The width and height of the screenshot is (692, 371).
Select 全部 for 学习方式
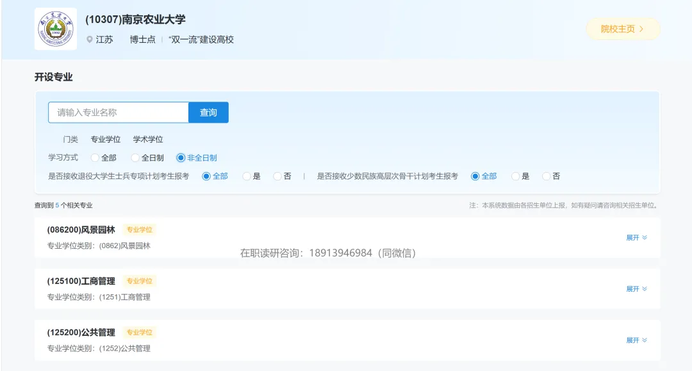[104, 158]
